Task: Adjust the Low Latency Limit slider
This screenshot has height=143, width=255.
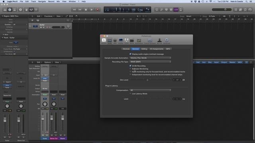Action: pos(137,99)
